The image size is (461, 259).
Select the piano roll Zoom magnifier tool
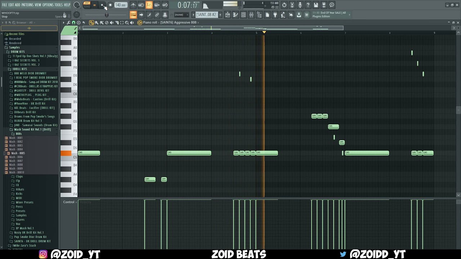[x=127, y=23]
